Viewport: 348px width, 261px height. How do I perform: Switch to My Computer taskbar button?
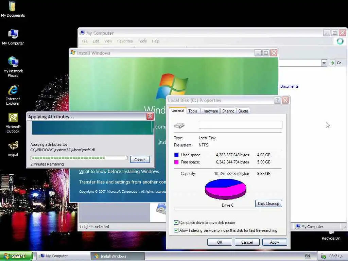point(63,256)
